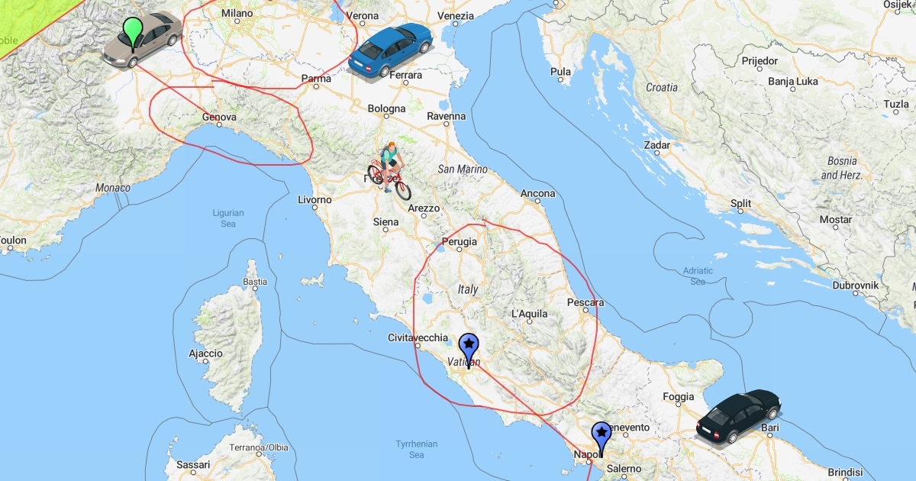Click the Venezia city label
Viewport: 916px width, 481px height.
[456, 16]
